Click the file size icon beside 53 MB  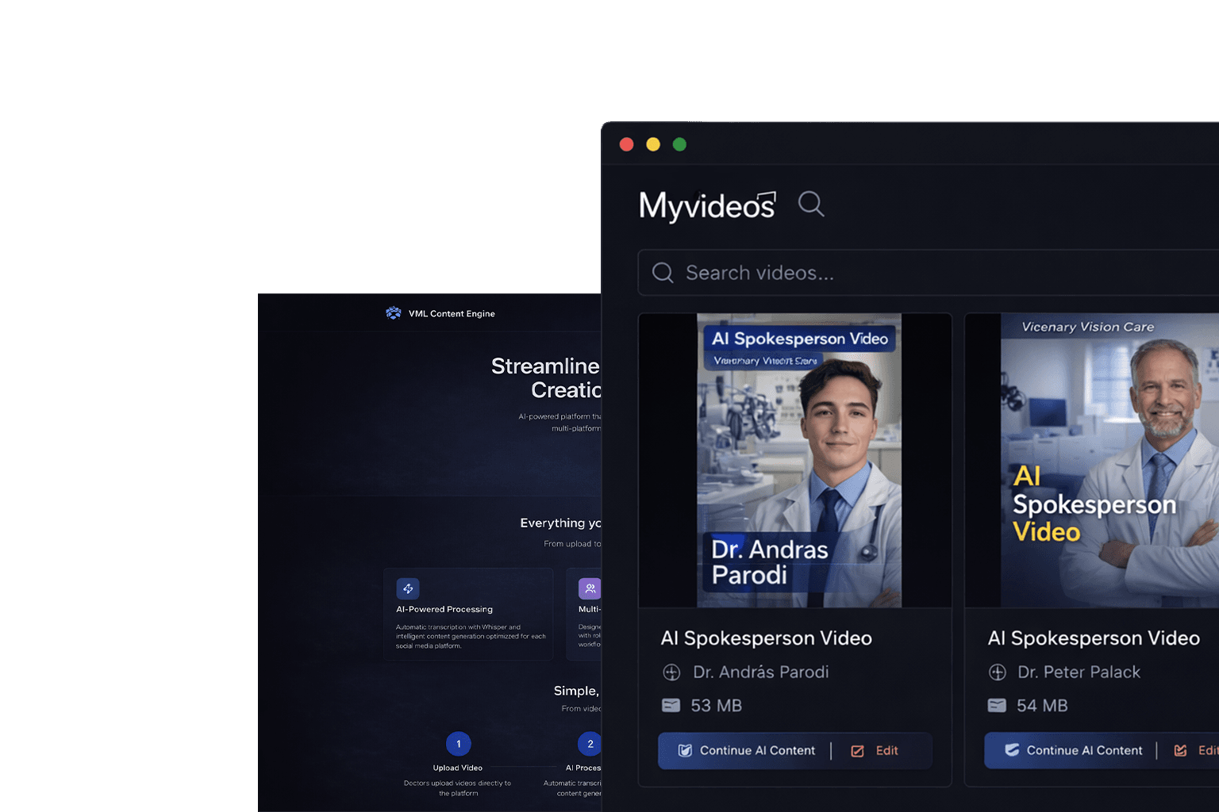(671, 705)
